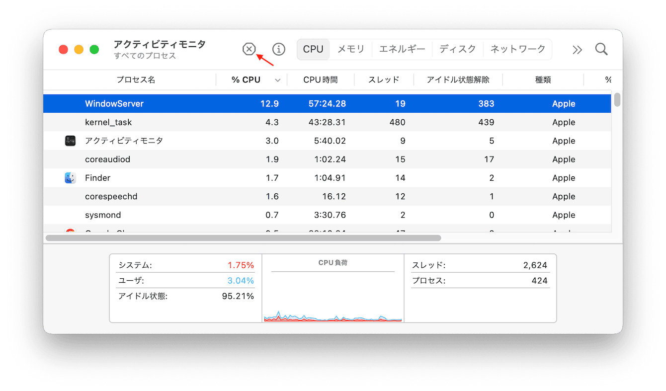The height and width of the screenshot is (391, 666).
Task: Click the すべてのプロセス subtitle
Action: (x=145, y=56)
